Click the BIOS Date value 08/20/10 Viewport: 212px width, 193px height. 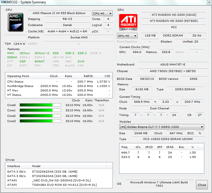click(x=147, y=79)
